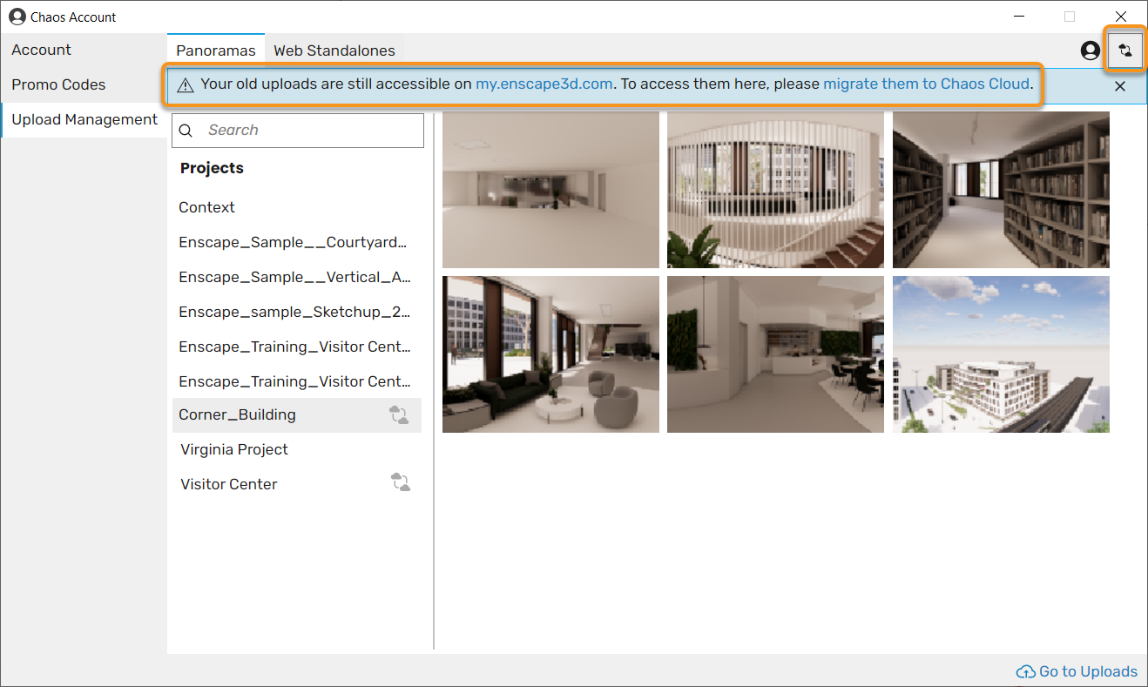Select the Enscape_sample_Sketchup_2 project
This screenshot has height=687, width=1148.
click(297, 312)
